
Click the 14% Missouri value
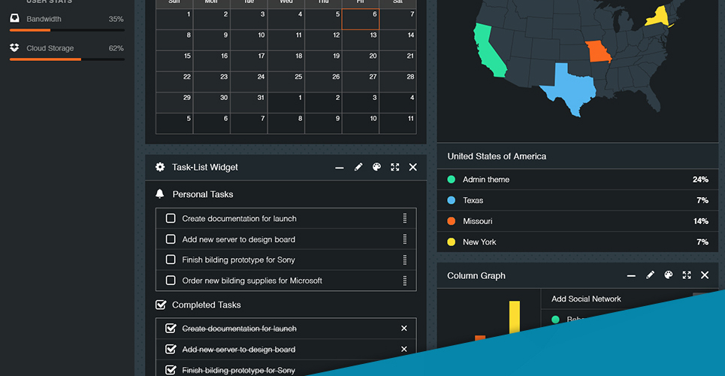pos(700,221)
